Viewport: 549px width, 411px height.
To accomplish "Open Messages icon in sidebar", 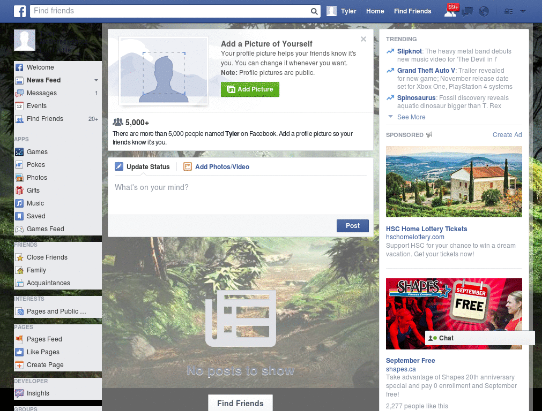I will point(19,93).
